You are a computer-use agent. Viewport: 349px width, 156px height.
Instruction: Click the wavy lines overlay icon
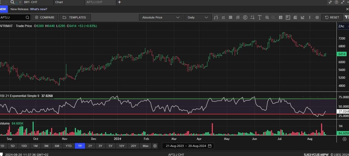(238, 17)
